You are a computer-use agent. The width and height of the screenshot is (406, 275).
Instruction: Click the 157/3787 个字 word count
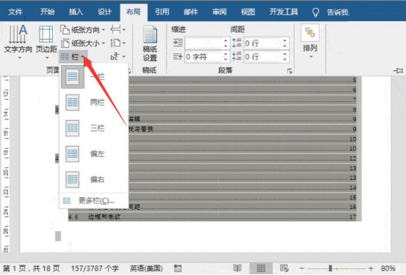[x=95, y=268]
